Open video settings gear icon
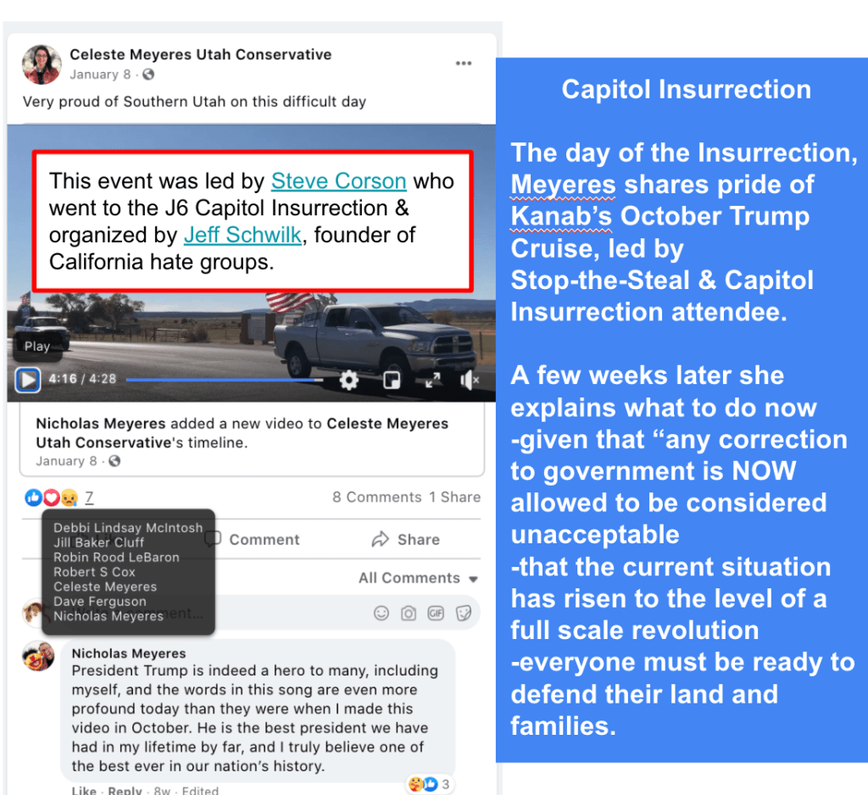Image resolution: width=868 pixels, height=795 pixels. 348,381
